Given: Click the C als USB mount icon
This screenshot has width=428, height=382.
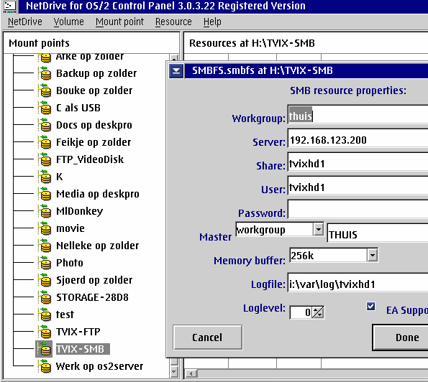Looking at the screenshot, I should pyautogui.click(x=45, y=108).
